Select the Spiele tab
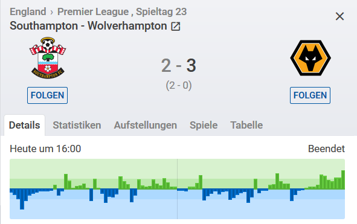357x224 pixels. point(204,125)
